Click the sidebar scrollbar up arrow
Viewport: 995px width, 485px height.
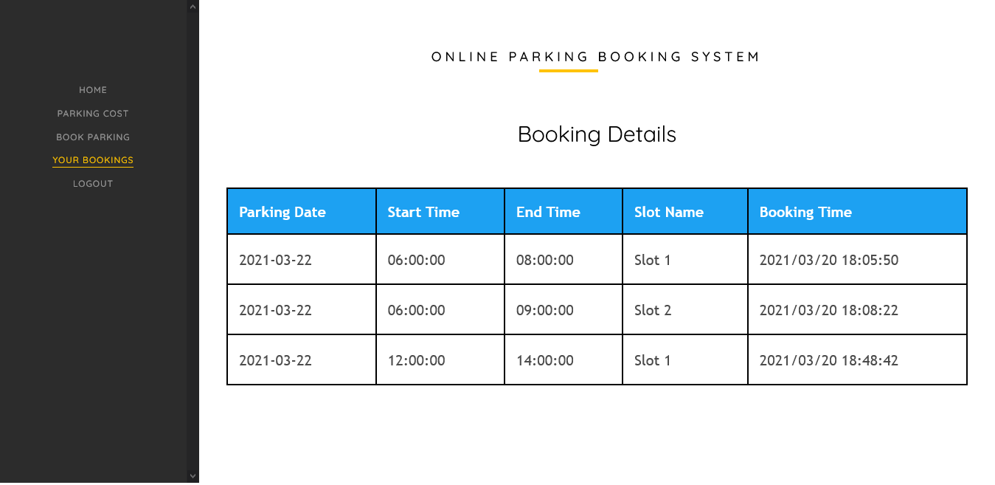[193, 7]
